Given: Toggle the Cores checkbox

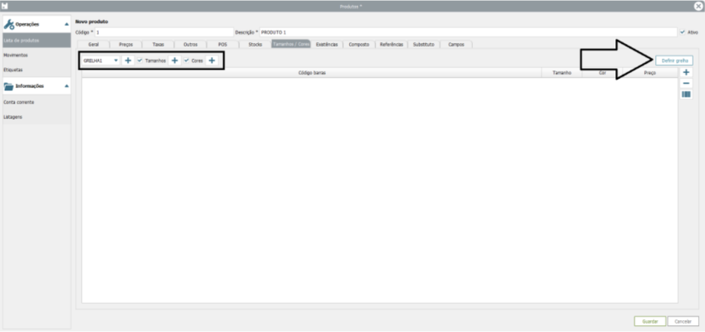Looking at the screenshot, I should [187, 61].
